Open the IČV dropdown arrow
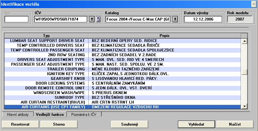Viewport: 258px width, 131px height. click(x=92, y=19)
